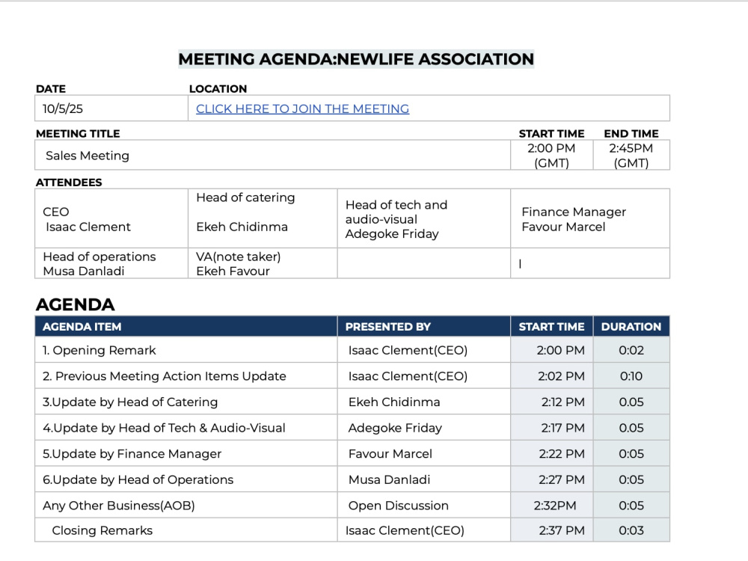Open the CLICK HERE TO JOIN THE MEETING link

(x=302, y=108)
